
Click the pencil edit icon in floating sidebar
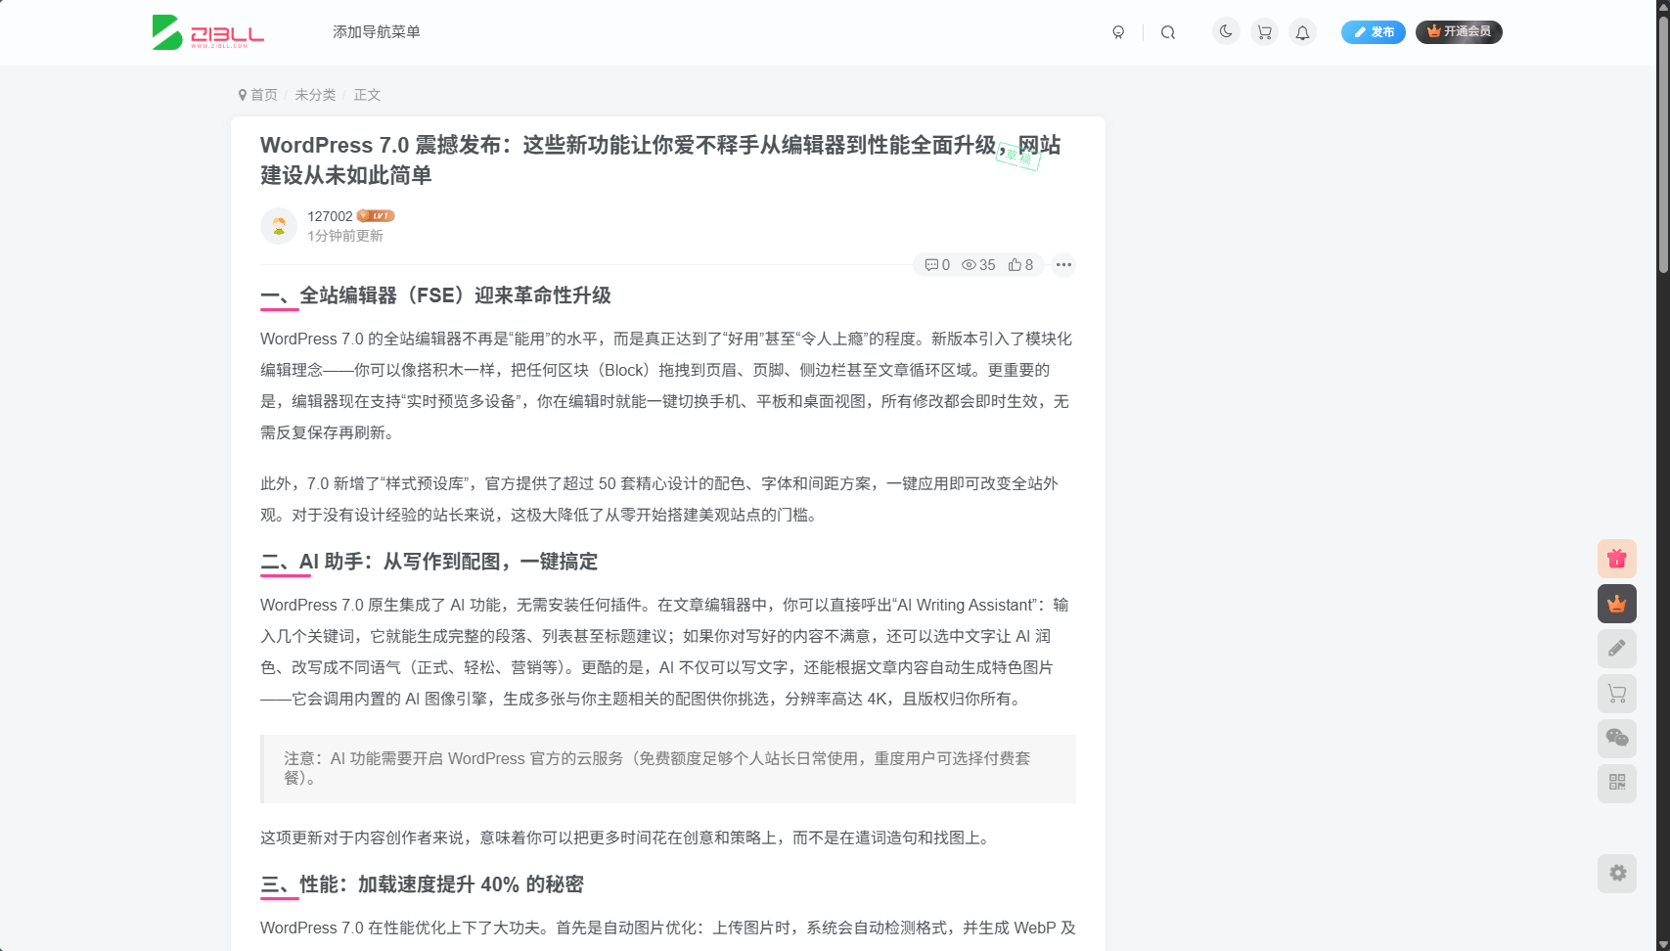1617,649
